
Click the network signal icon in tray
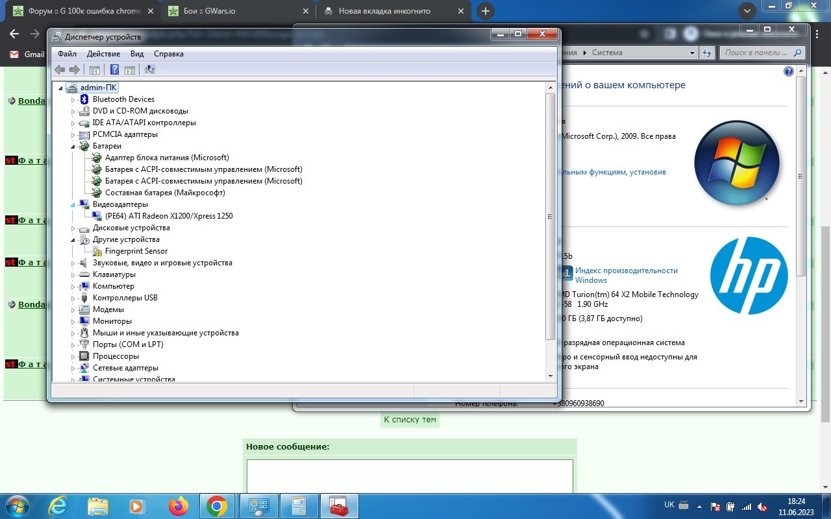point(747,507)
